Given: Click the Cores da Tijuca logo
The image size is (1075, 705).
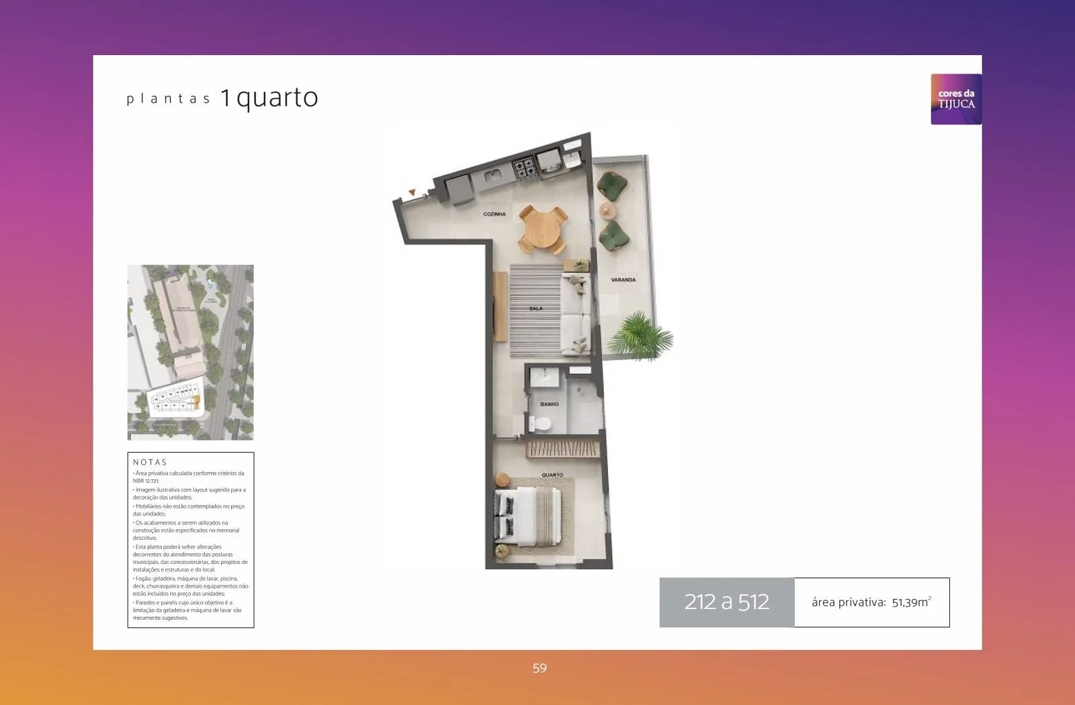Looking at the screenshot, I should [x=956, y=99].
